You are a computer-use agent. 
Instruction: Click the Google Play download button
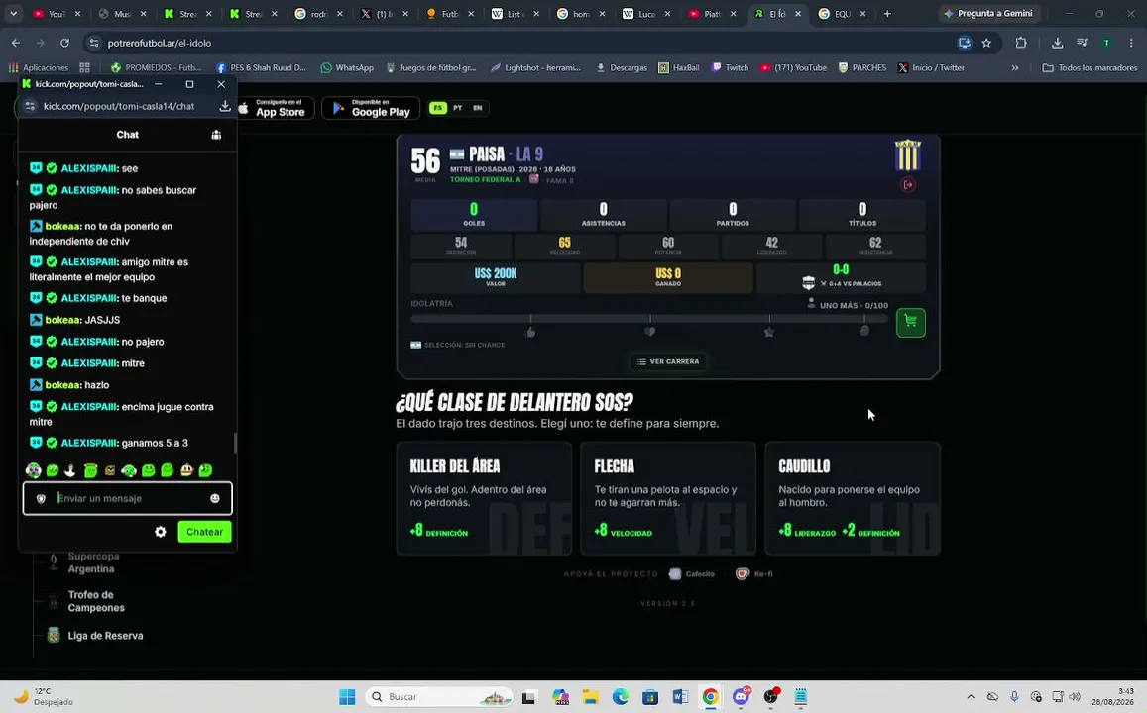(371, 108)
